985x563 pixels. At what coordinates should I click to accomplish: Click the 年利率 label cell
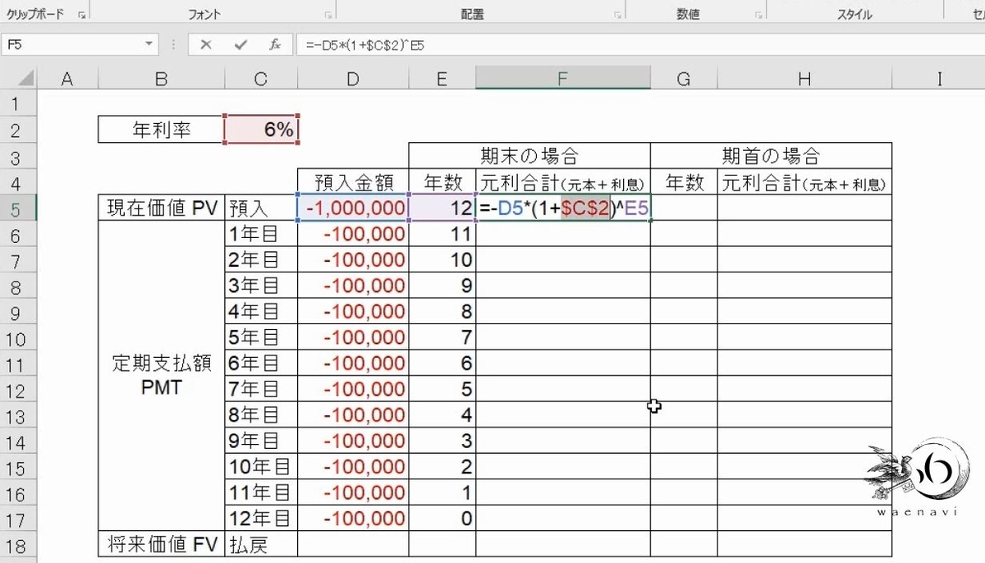(161, 130)
